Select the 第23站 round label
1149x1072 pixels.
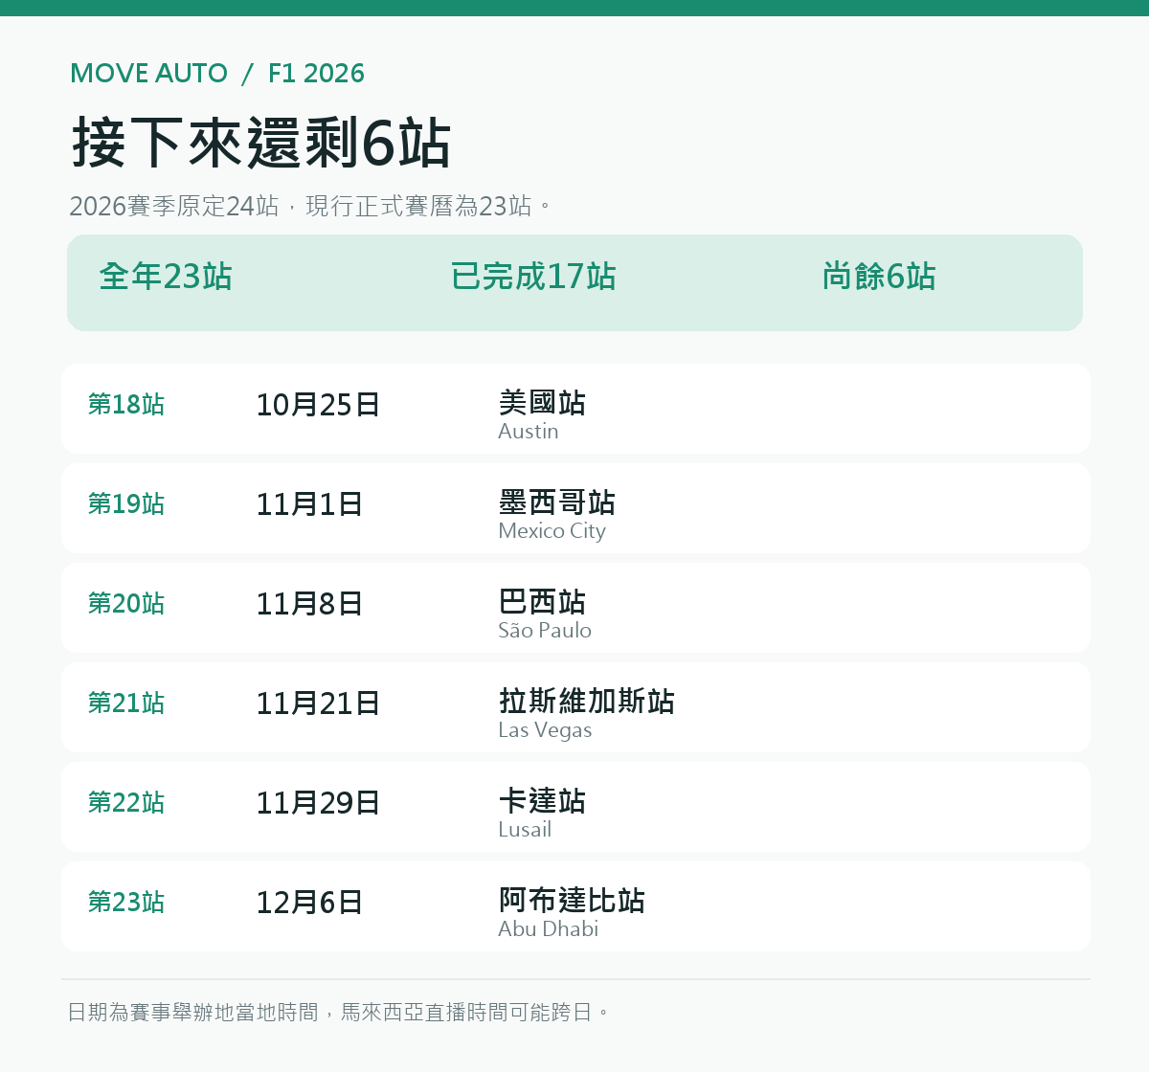point(126,903)
